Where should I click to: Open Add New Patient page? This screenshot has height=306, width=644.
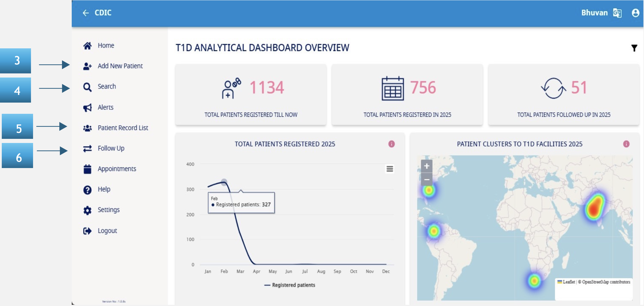pyautogui.click(x=120, y=66)
